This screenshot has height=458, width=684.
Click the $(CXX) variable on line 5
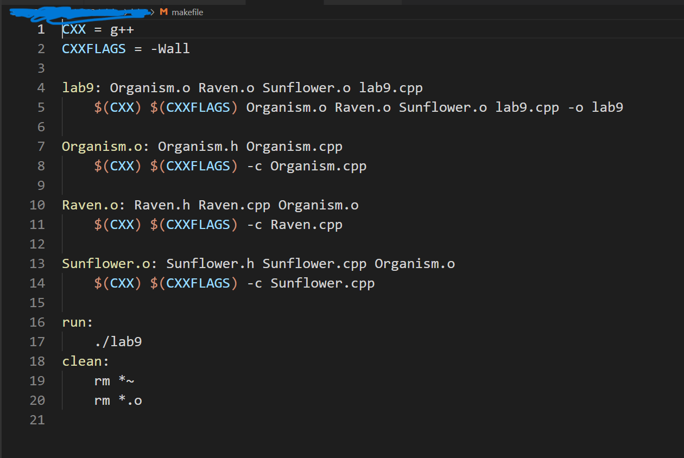pos(117,107)
